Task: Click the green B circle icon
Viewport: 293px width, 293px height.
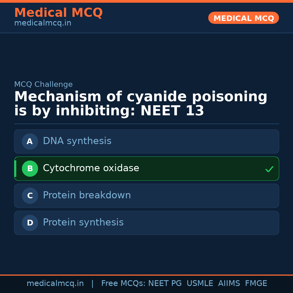Action: coord(30,168)
